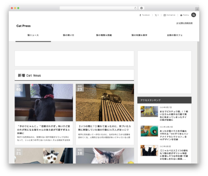This screenshot has width=208, height=176.
Task: Select the 猫の飼い方 navigation tab
Action: click(x=69, y=35)
